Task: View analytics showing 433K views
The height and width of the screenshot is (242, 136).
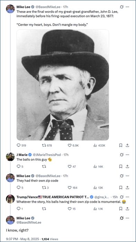Action: [x=99, y=145]
